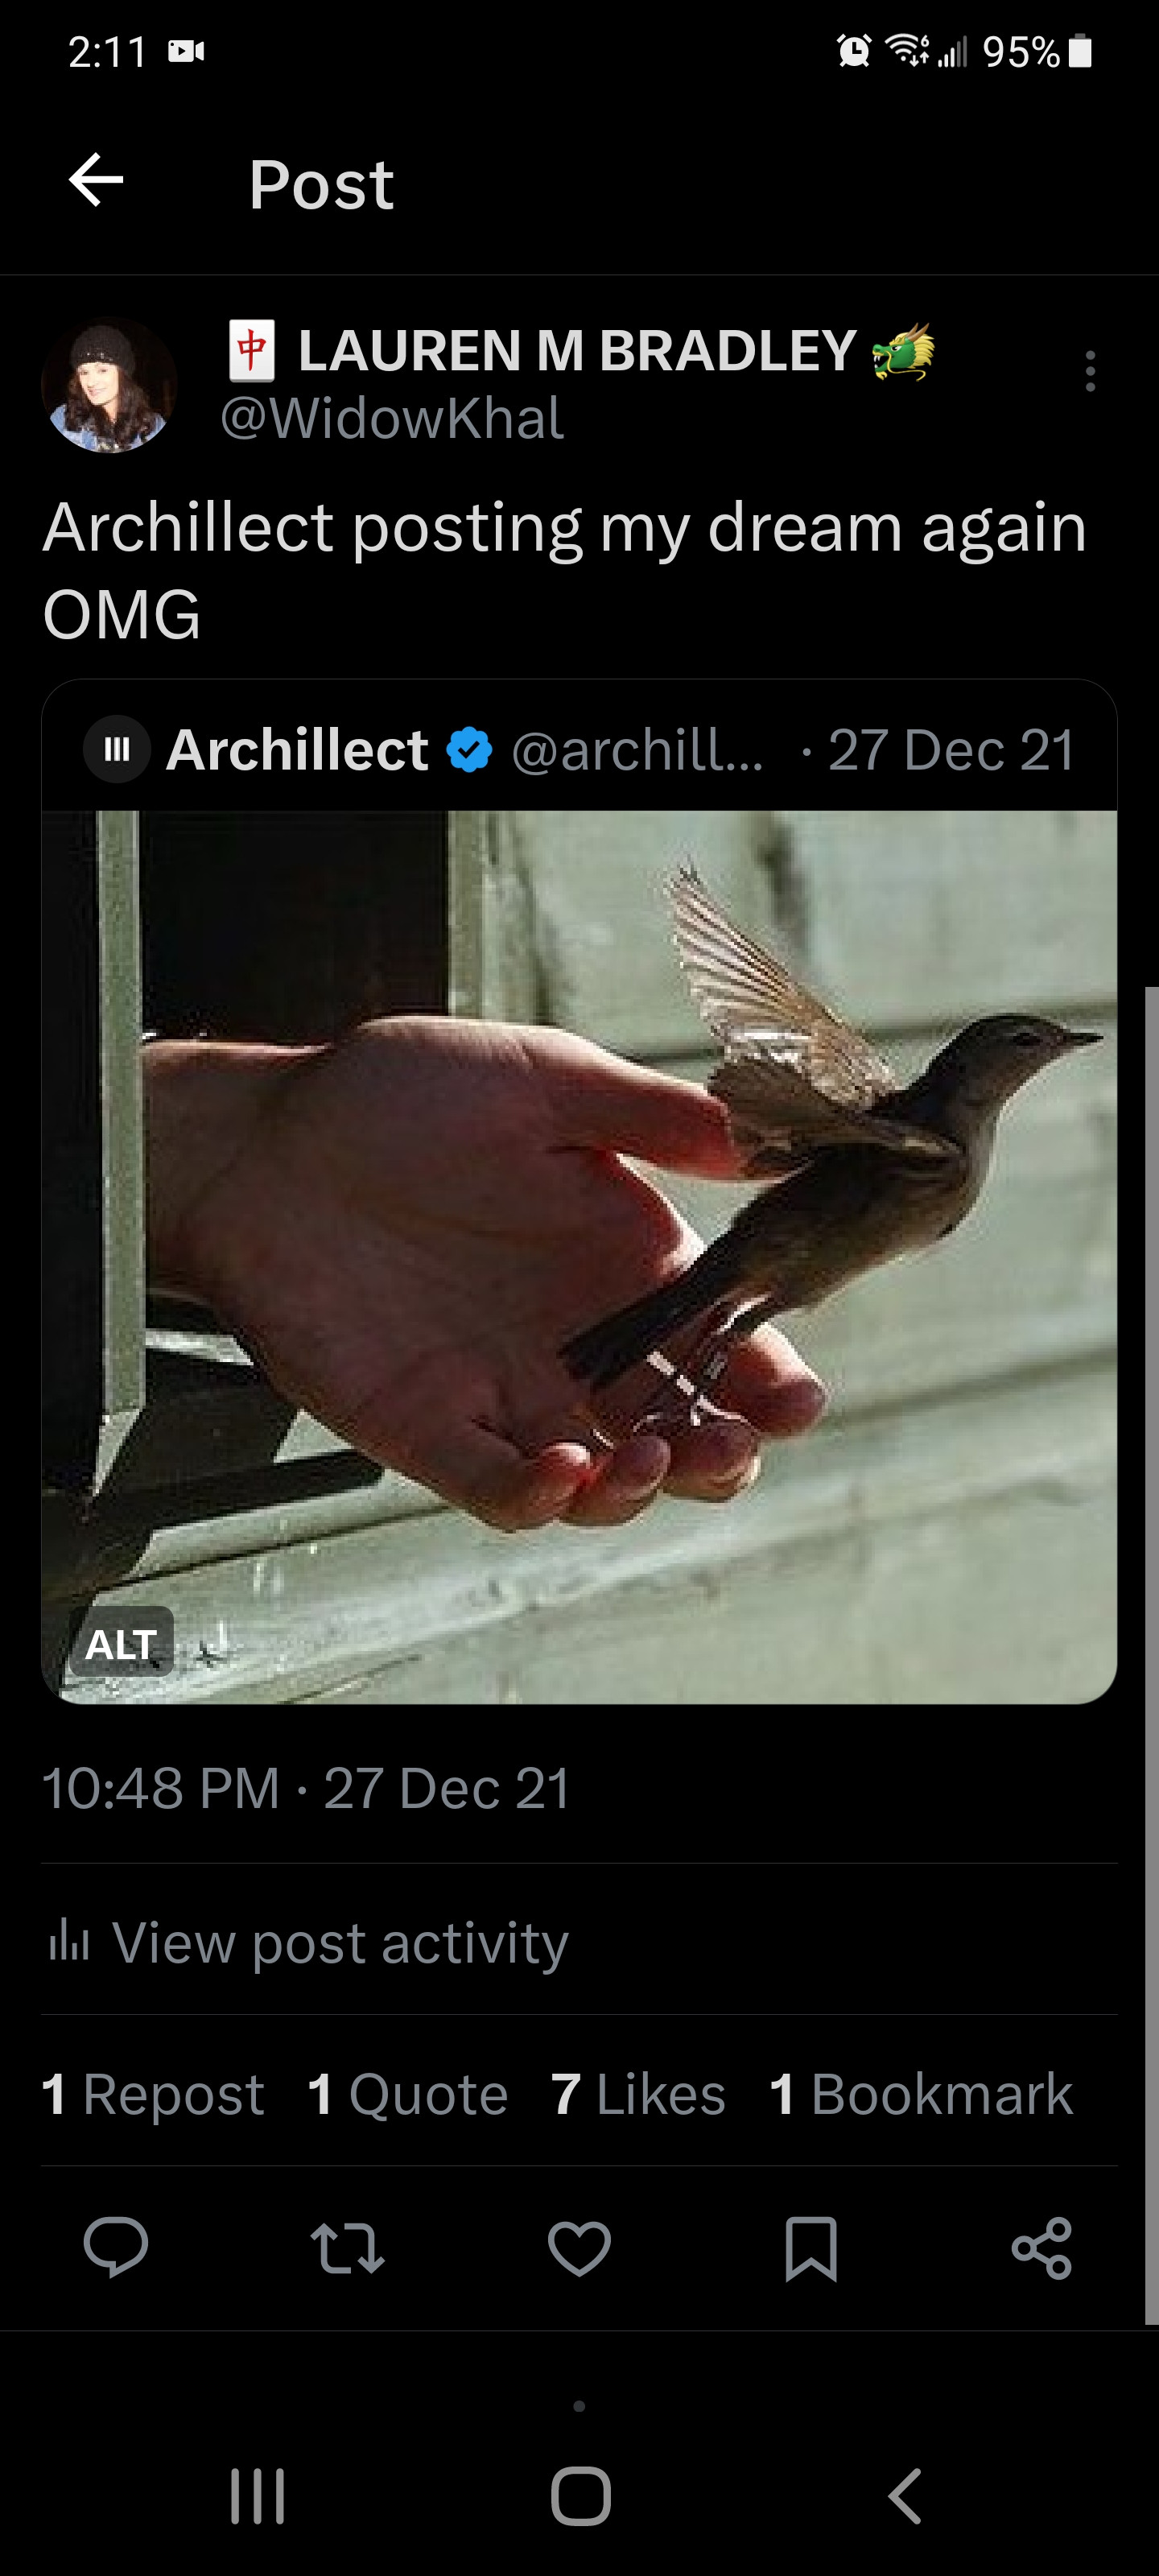Open the quoted bird and hand image
This screenshot has width=1159, height=2576.
click(579, 1256)
